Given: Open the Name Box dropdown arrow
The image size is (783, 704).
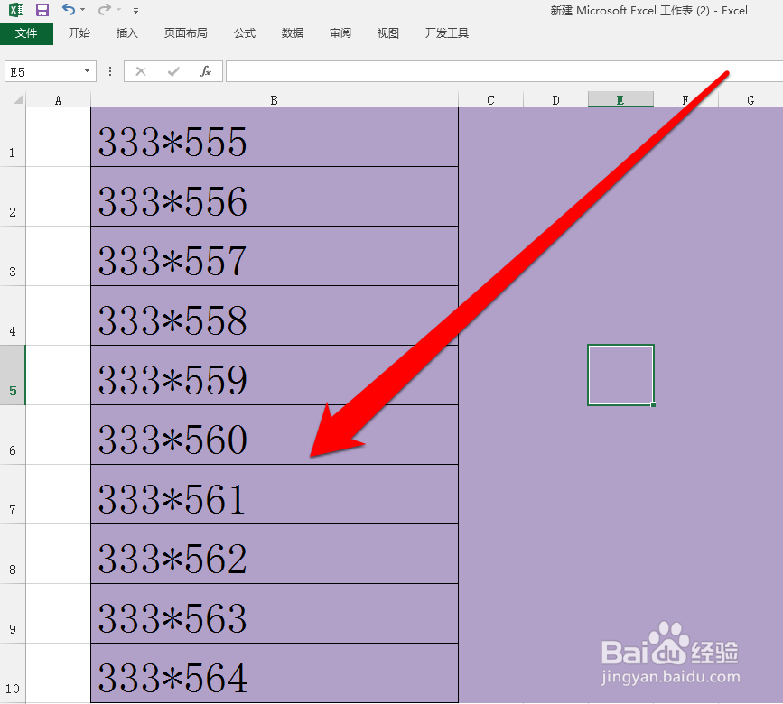Looking at the screenshot, I should pos(87,71).
